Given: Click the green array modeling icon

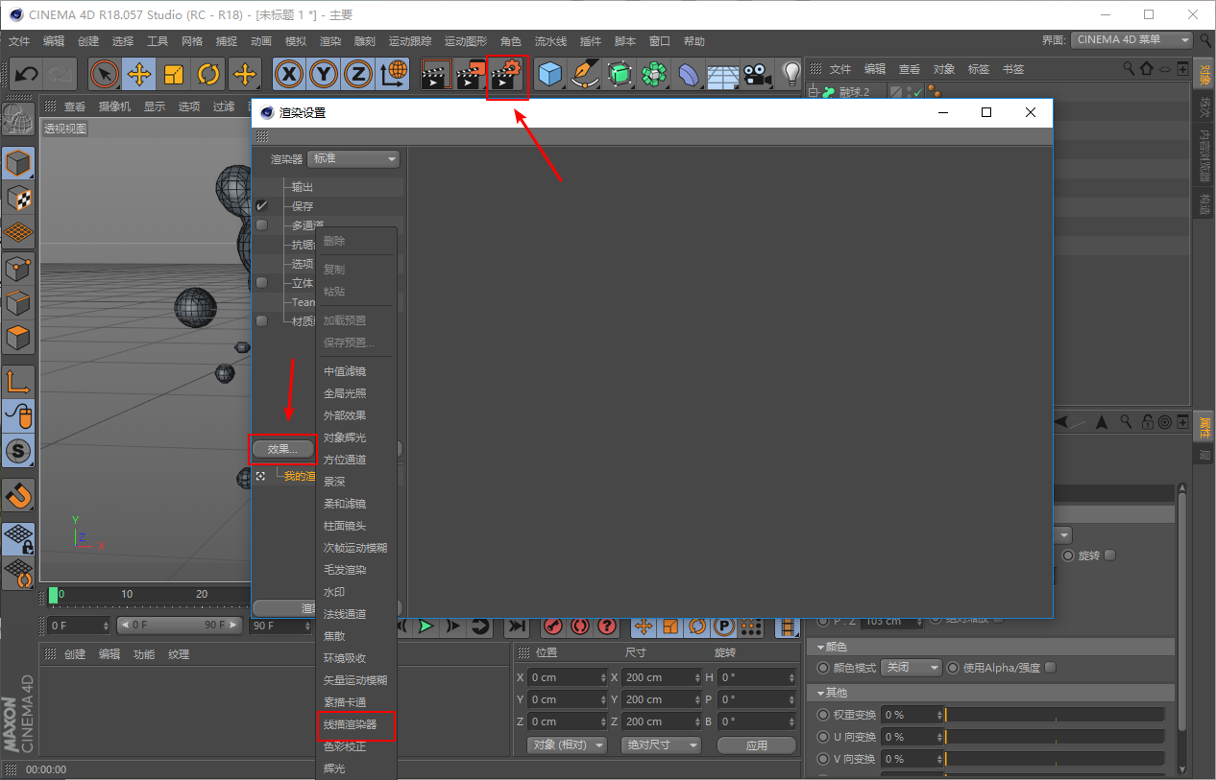Looking at the screenshot, I should pos(654,74).
